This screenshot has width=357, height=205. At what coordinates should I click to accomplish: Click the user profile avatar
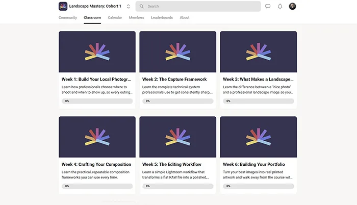tap(292, 6)
